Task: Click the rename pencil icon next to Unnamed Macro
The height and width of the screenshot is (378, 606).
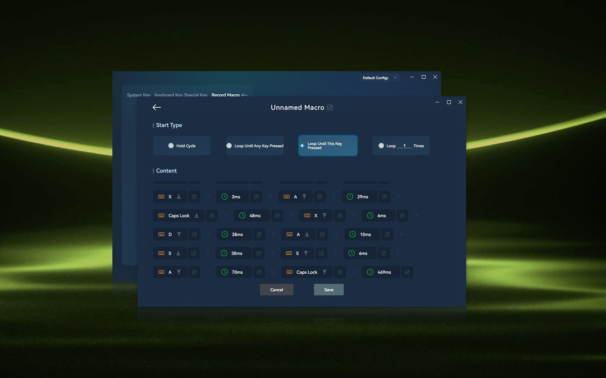Action: click(330, 108)
